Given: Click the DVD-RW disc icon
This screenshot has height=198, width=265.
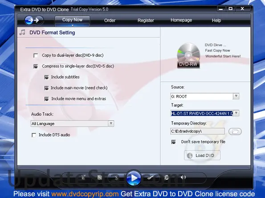Looking at the screenshot, I should tap(188, 55).
